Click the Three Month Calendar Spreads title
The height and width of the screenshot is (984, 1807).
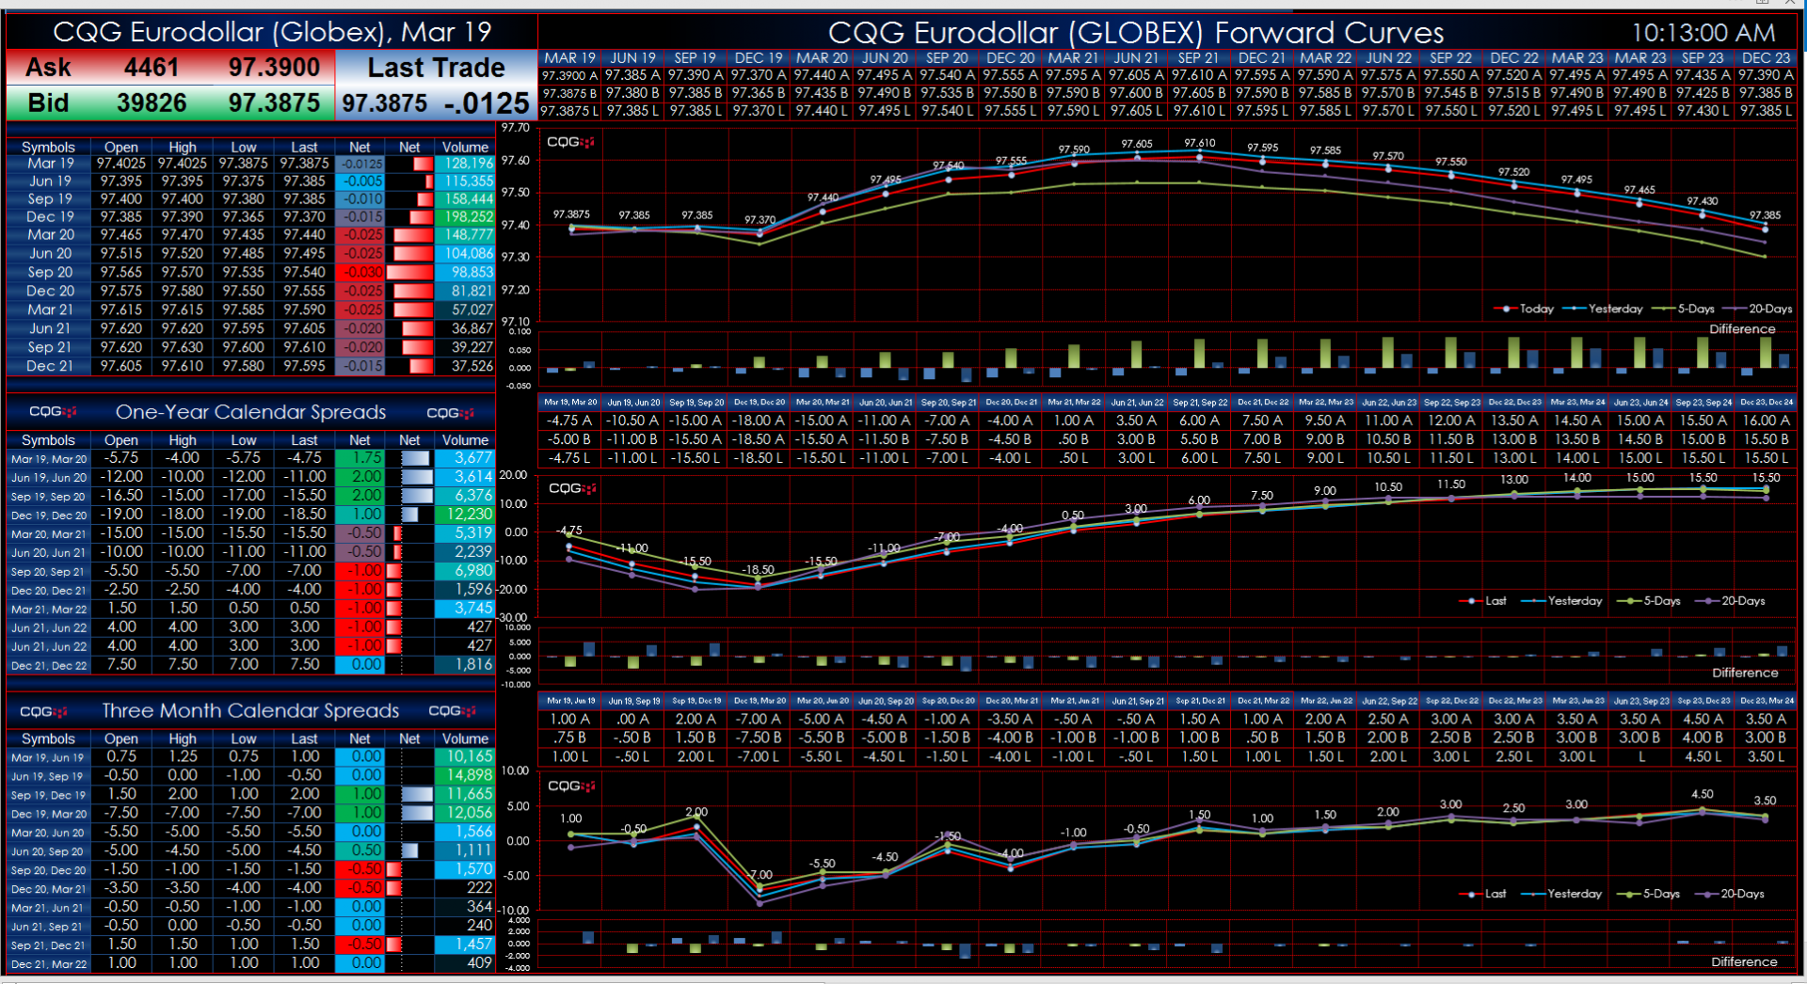click(250, 711)
